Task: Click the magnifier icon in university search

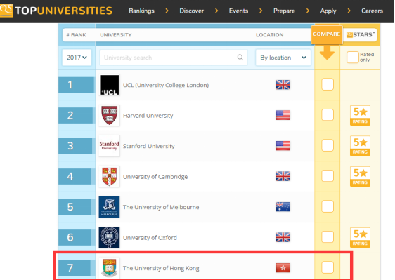Action: 240,58
